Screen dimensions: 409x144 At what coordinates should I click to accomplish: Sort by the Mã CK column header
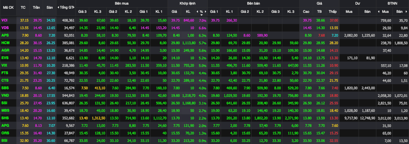tap(8, 8)
